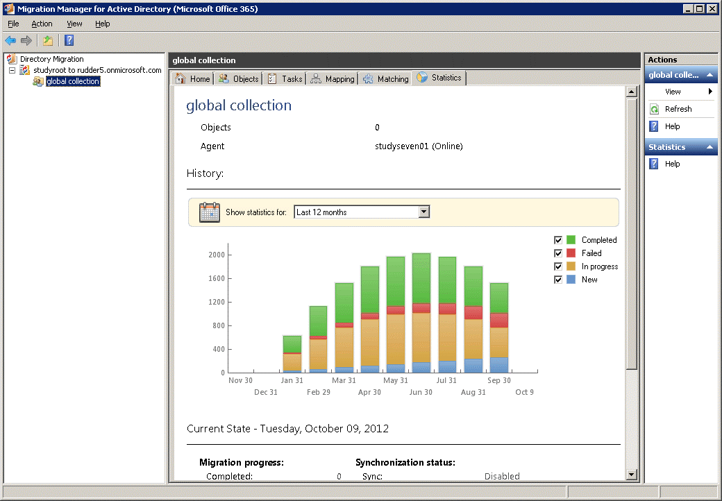Viewport: 722px width, 501px height.
Task: Disable the In progress checkbox
Action: point(558,266)
